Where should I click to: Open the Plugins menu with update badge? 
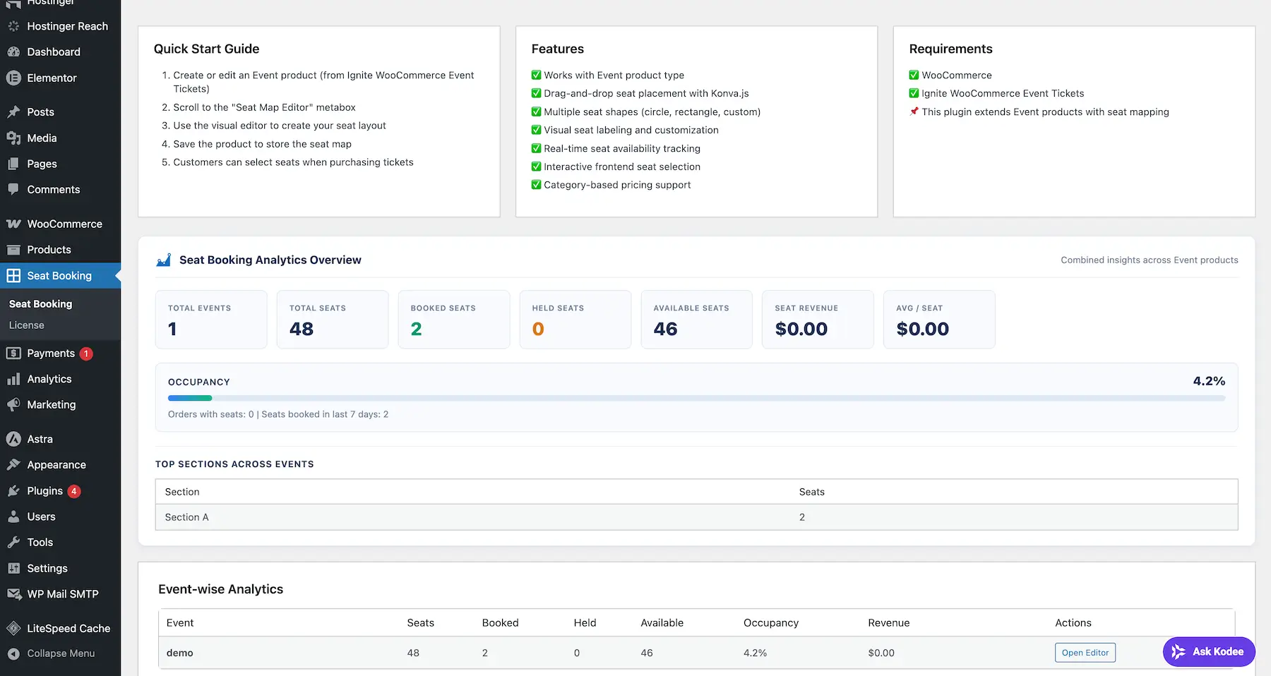point(44,491)
